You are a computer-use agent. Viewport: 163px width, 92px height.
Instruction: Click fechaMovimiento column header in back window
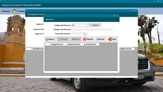coord(127,49)
